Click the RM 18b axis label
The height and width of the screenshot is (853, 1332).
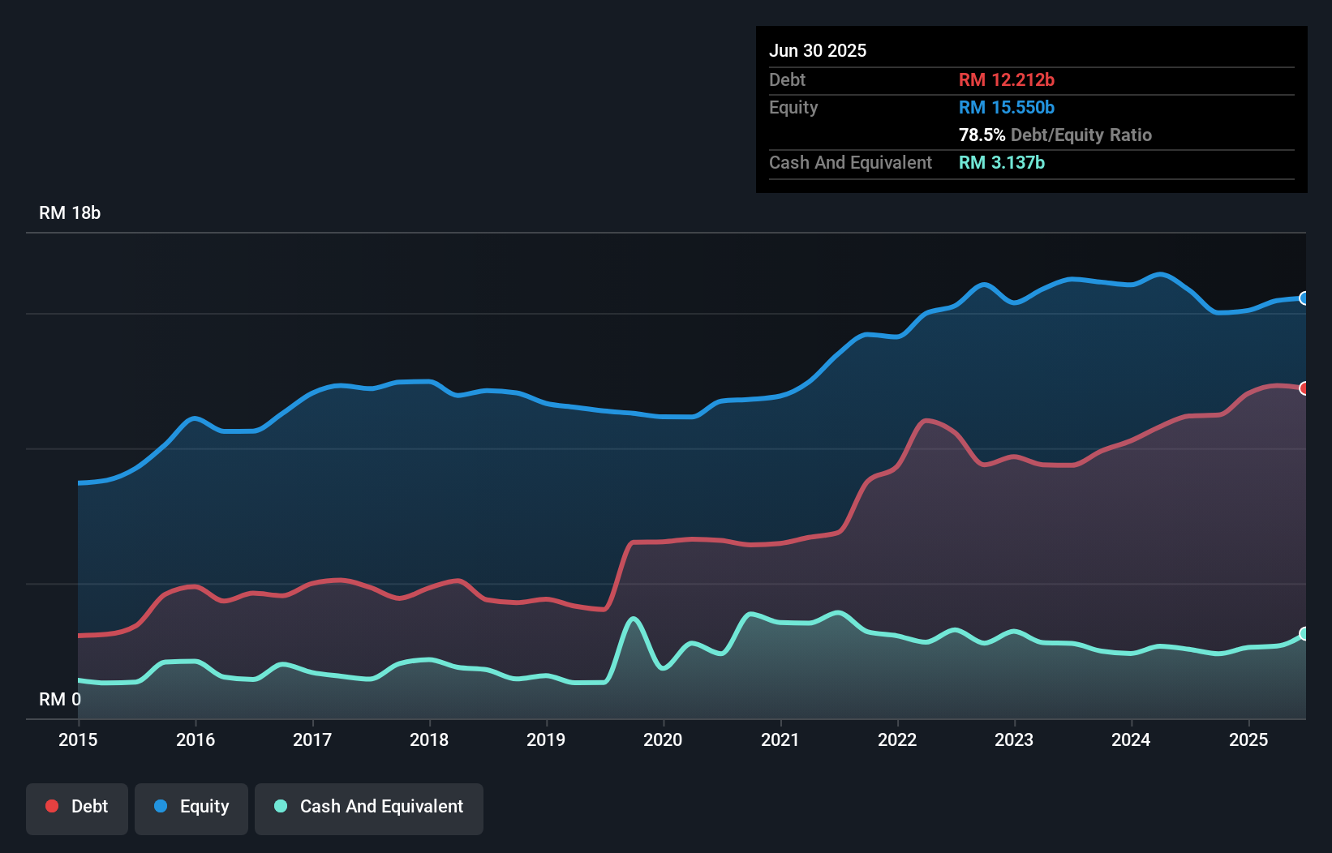click(x=70, y=213)
